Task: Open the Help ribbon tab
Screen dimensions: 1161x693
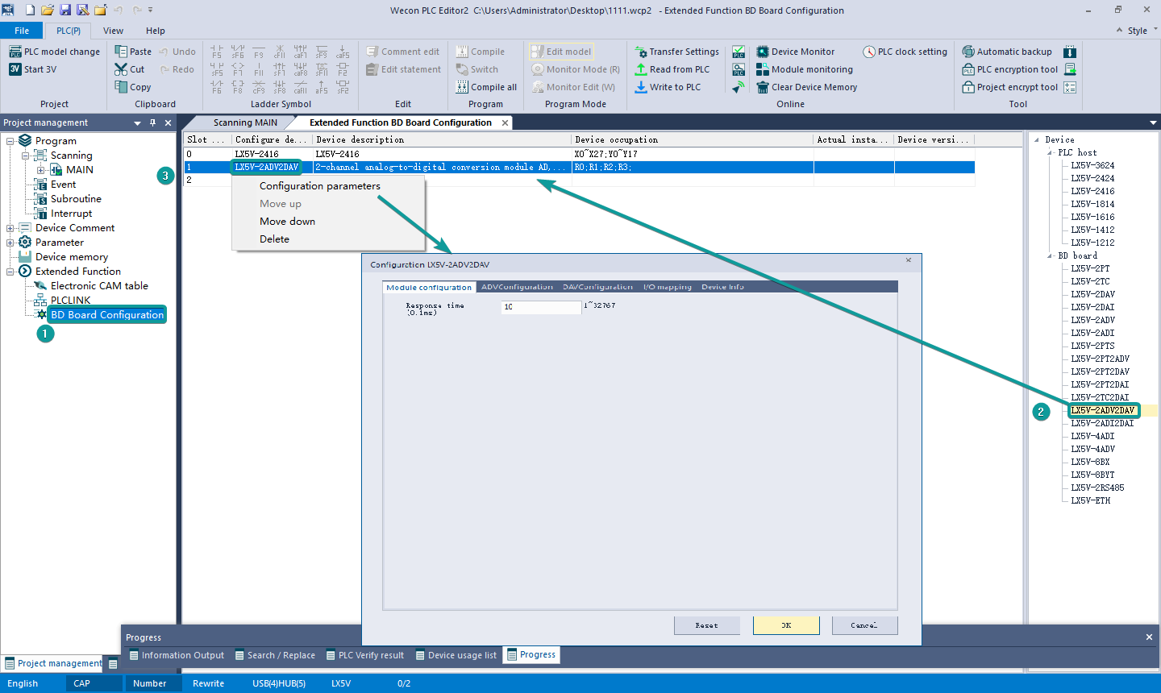Action: [156, 31]
